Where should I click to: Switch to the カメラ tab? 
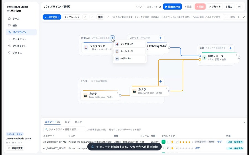(x=79, y=122)
